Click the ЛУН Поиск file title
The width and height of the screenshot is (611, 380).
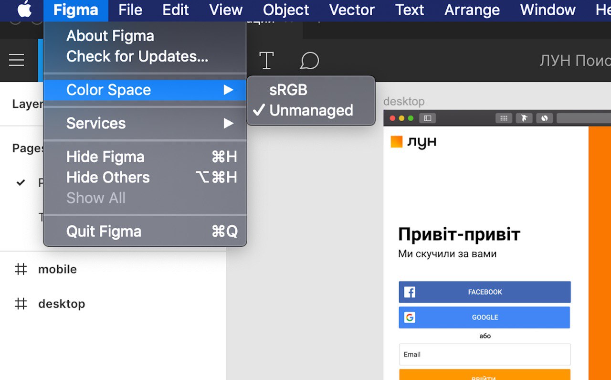click(575, 61)
